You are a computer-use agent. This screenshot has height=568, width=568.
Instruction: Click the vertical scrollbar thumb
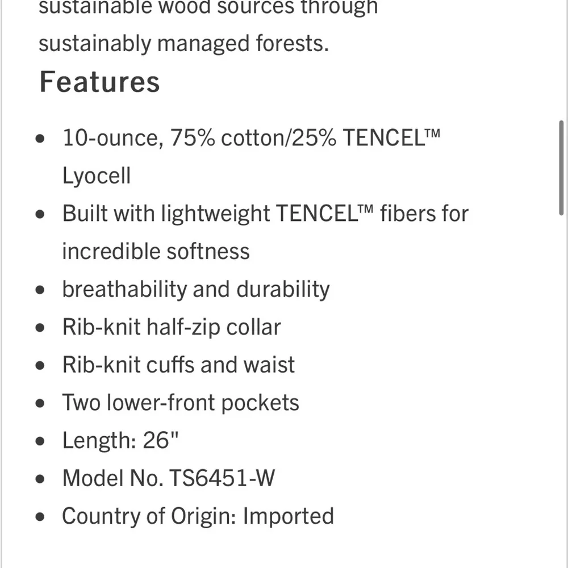pyautogui.click(x=562, y=167)
